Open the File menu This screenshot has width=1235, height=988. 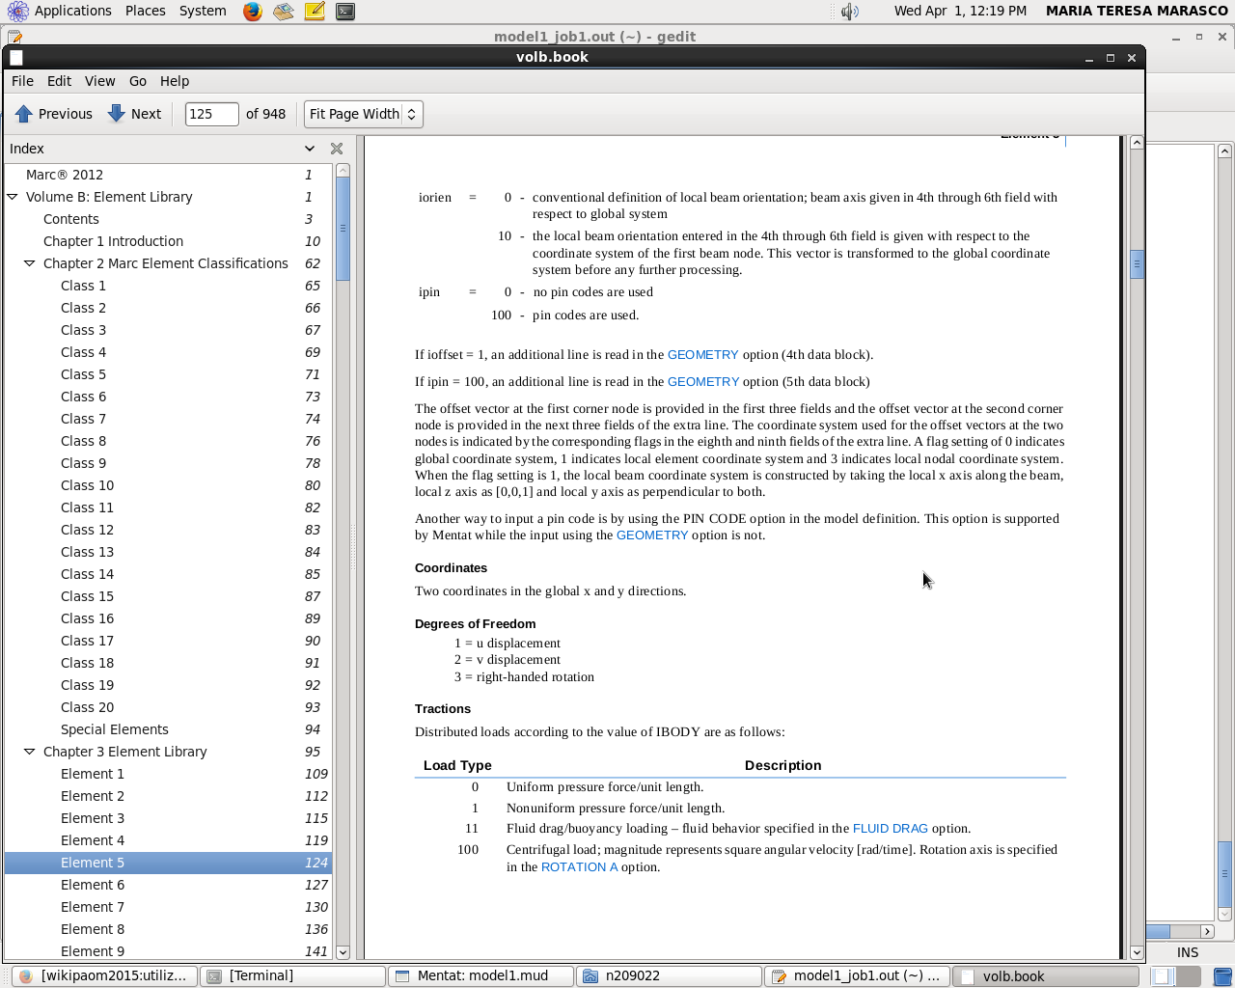coord(22,81)
